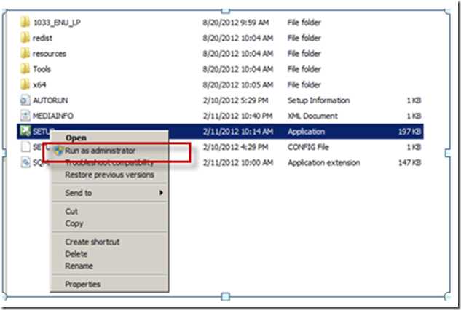Click the Setup Information type cell
The width and height of the screenshot is (461, 310).
pyautogui.click(x=319, y=100)
